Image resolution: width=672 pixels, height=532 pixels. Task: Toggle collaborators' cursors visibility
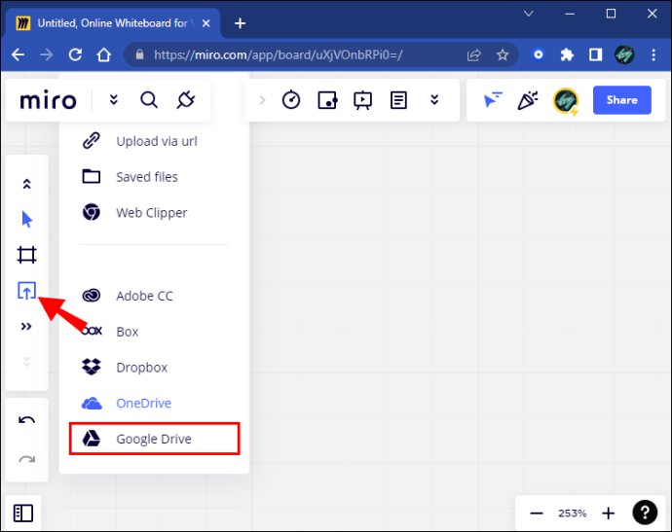tap(493, 100)
